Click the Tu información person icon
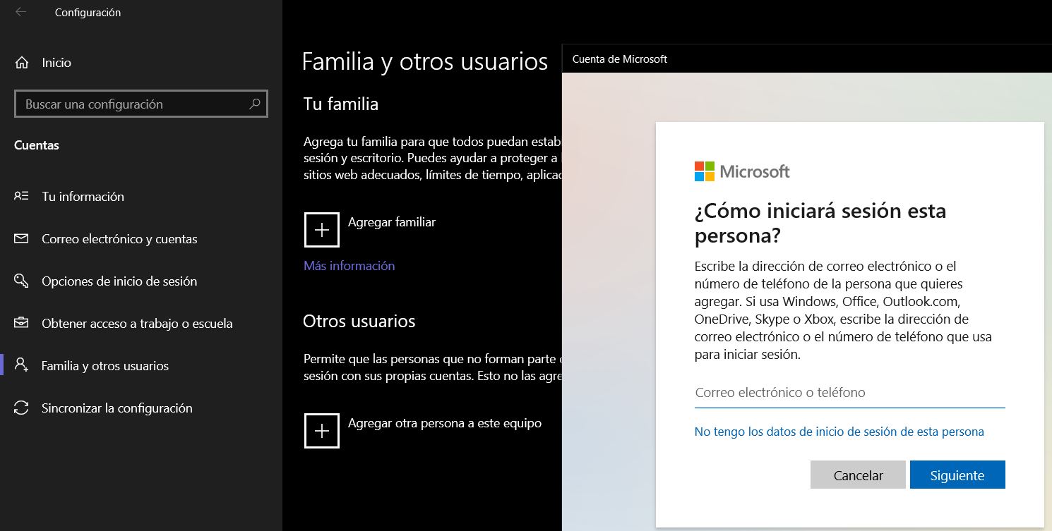1052x531 pixels. 22,197
